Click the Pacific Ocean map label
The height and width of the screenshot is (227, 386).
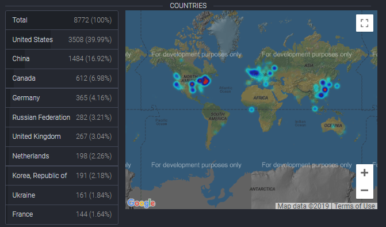point(162,122)
